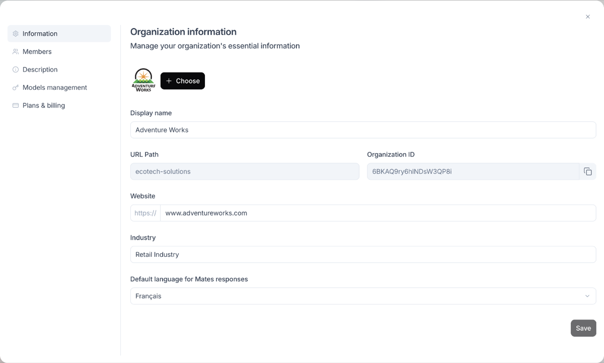Viewport: 604px width, 363px height.
Task: Open the Information section
Action: click(x=59, y=34)
